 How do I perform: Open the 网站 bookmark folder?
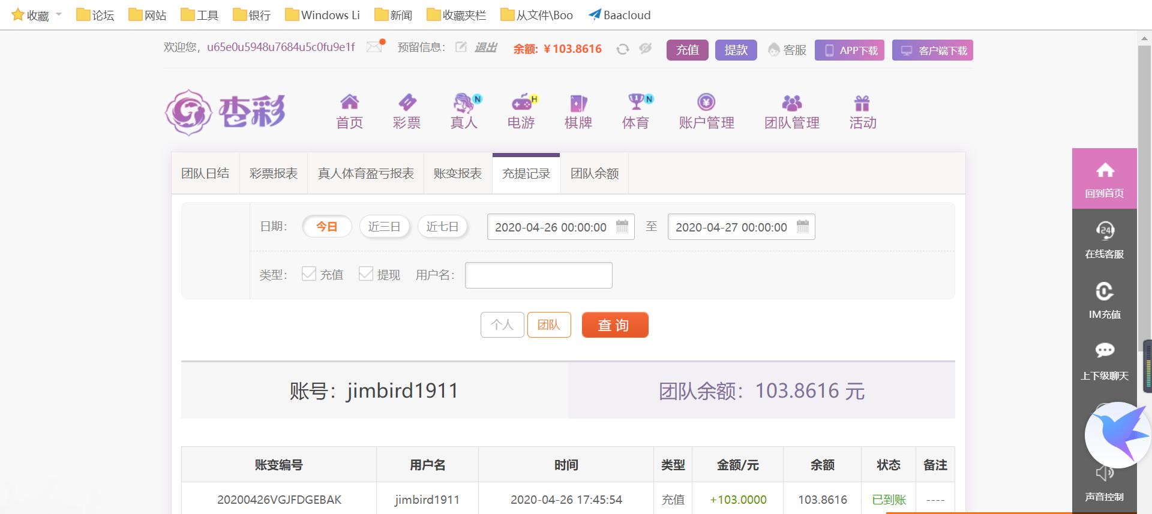tap(148, 15)
